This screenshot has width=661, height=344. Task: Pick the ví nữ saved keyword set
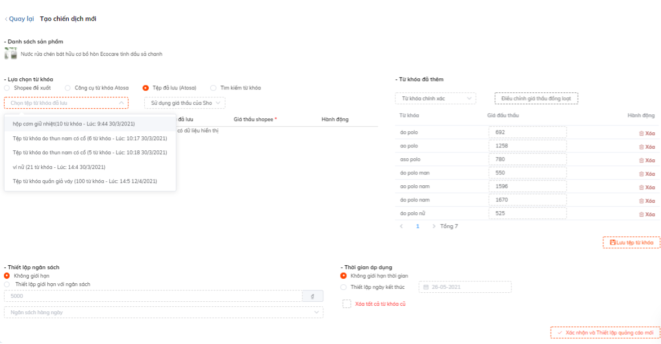[x=59, y=167]
